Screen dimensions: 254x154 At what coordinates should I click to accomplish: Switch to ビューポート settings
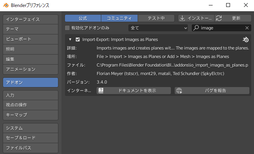[x=31, y=39]
